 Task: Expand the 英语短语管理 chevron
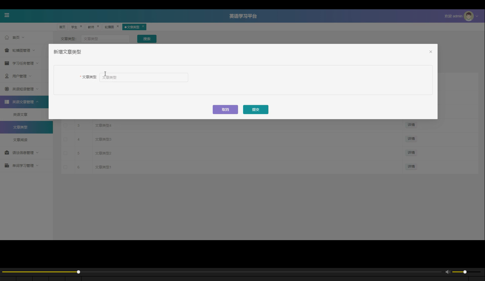pos(37,89)
